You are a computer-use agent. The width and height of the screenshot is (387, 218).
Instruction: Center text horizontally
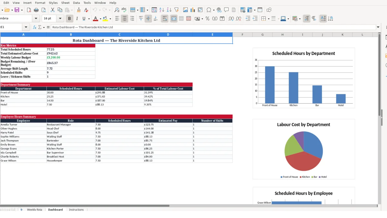click(x=124, y=19)
